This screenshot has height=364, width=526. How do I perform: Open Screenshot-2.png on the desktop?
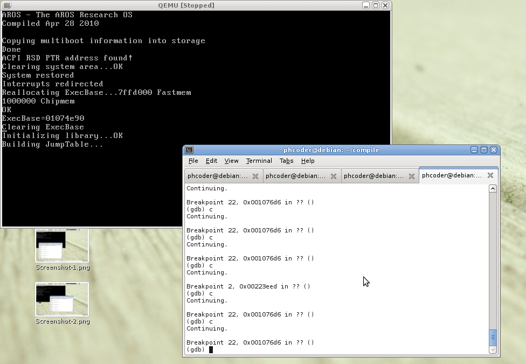pyautogui.click(x=61, y=299)
